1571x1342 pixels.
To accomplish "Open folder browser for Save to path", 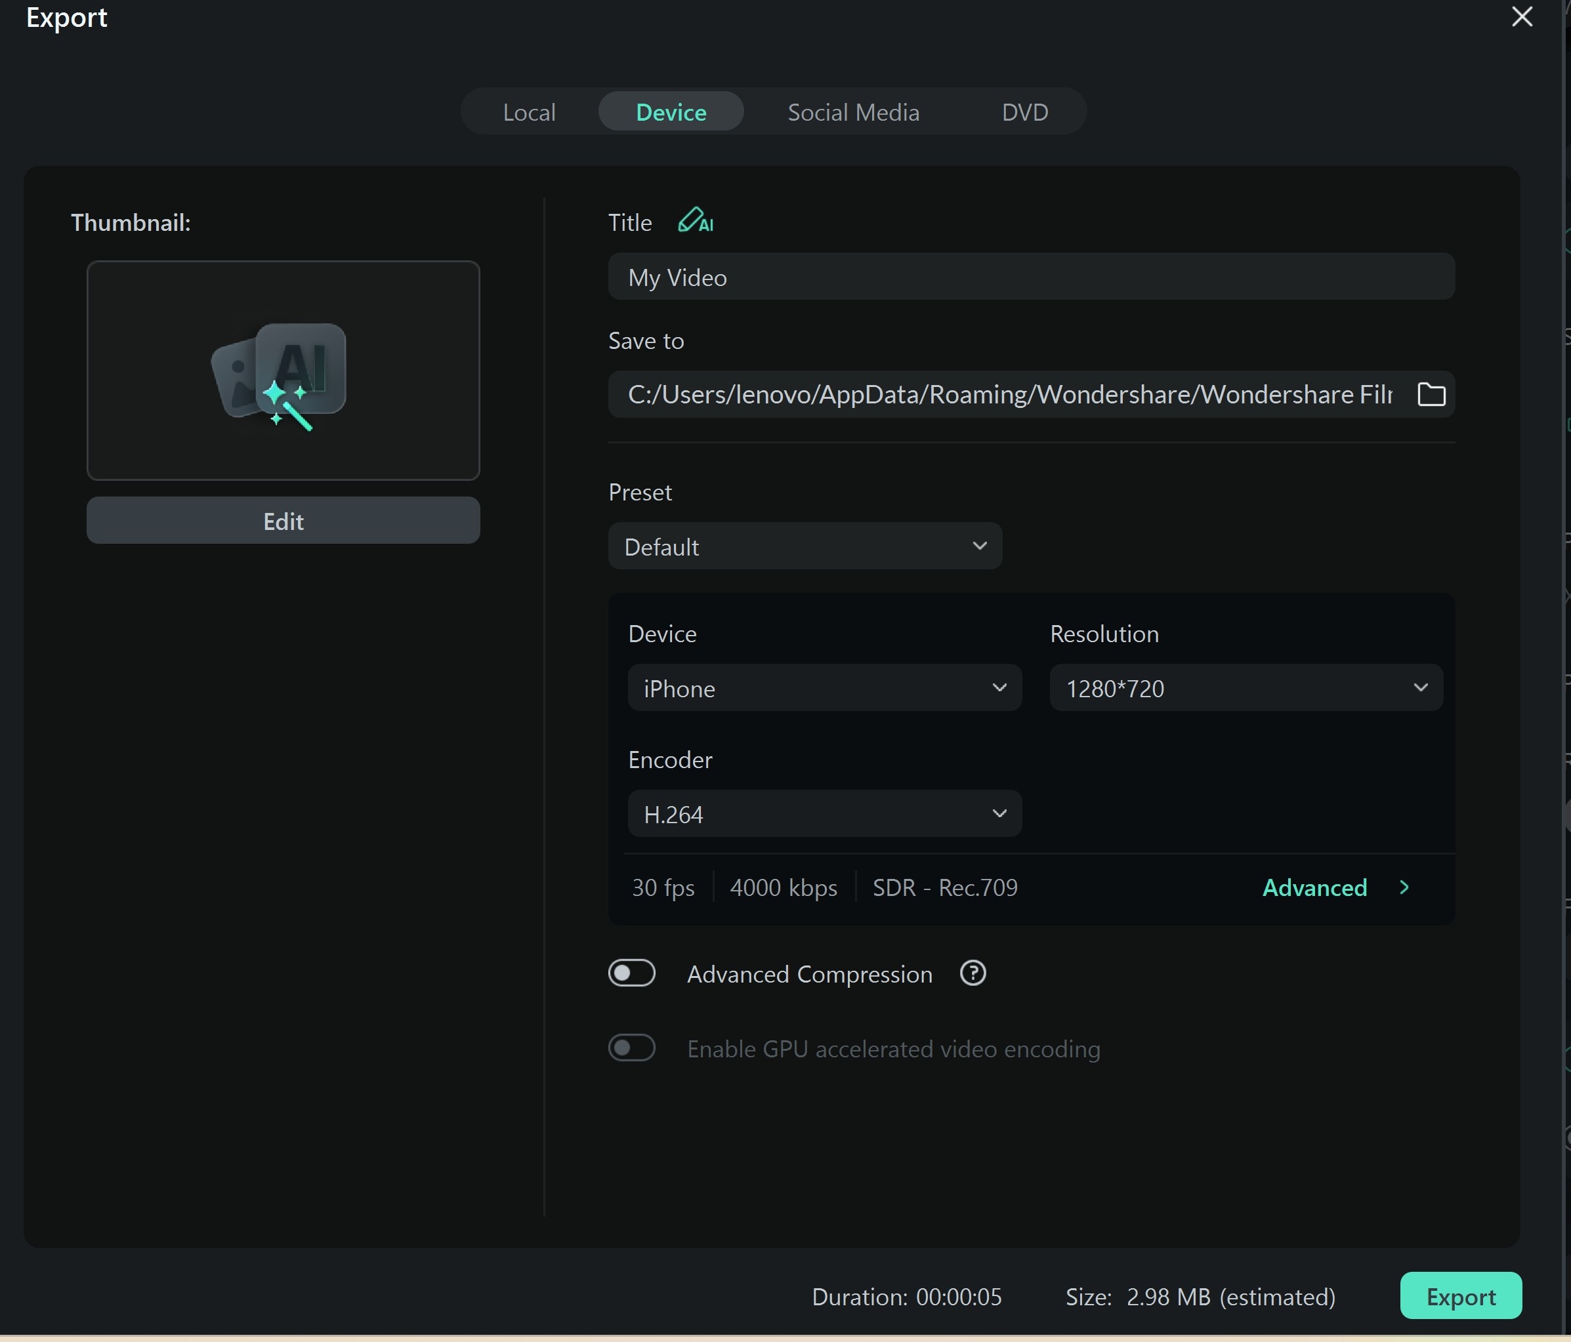I will [1431, 394].
